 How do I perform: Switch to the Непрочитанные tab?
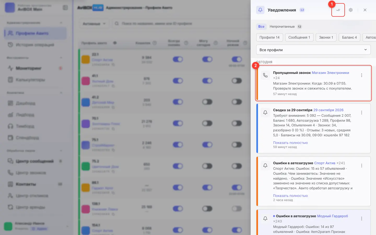[285, 26]
